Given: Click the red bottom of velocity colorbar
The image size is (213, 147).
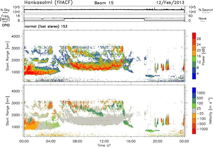Looking at the screenshot, I should (x=194, y=131).
